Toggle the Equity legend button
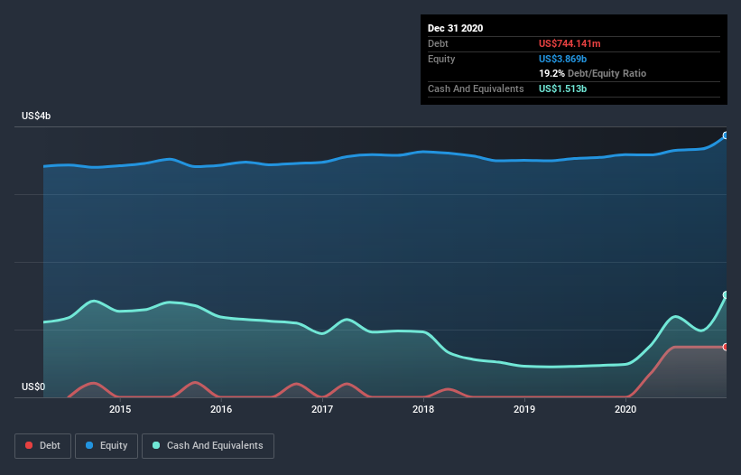741x475 pixels. tap(107, 446)
